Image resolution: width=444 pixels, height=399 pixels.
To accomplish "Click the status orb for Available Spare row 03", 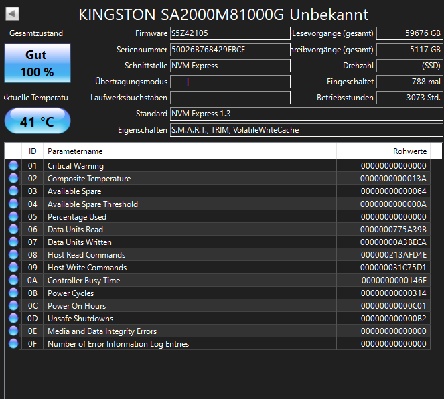I will (x=13, y=191).
